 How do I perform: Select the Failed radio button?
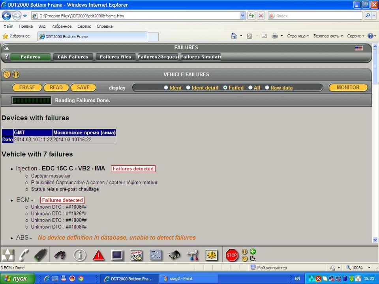(x=225, y=88)
